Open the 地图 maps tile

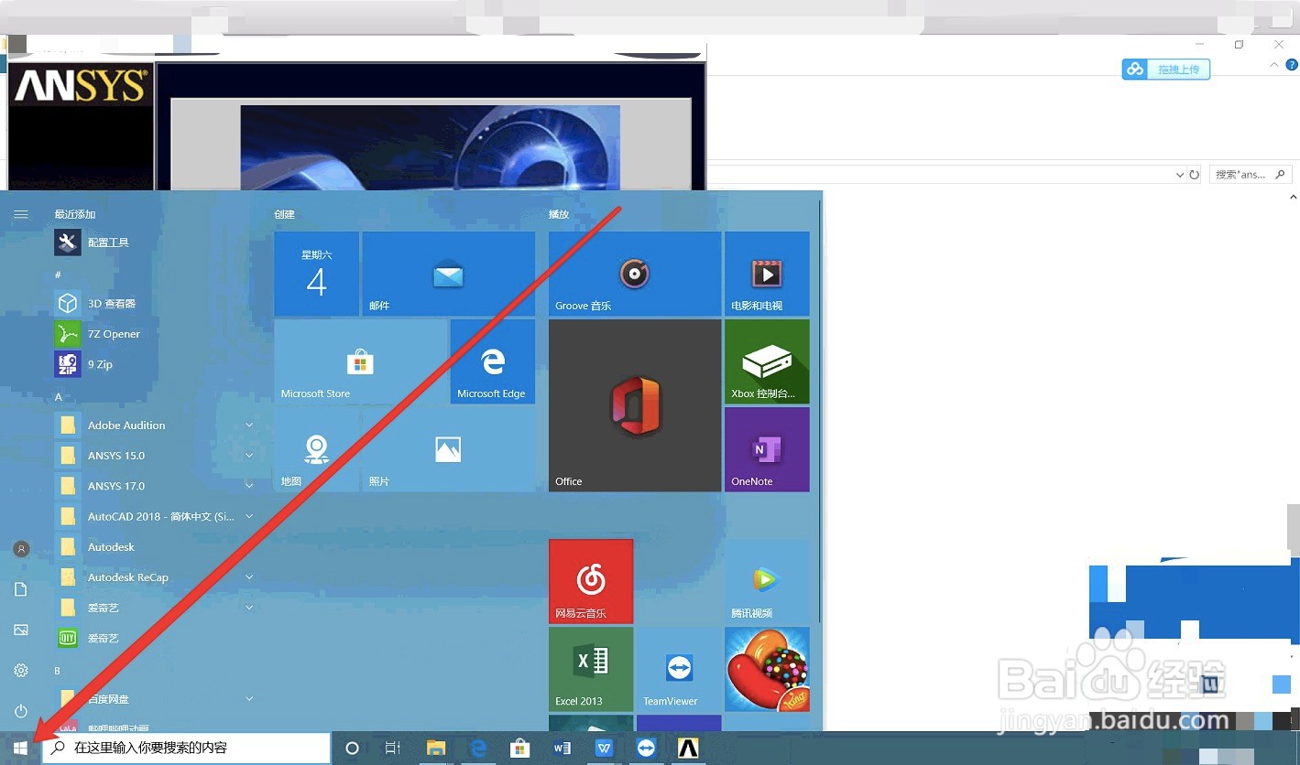pyautogui.click(x=316, y=449)
